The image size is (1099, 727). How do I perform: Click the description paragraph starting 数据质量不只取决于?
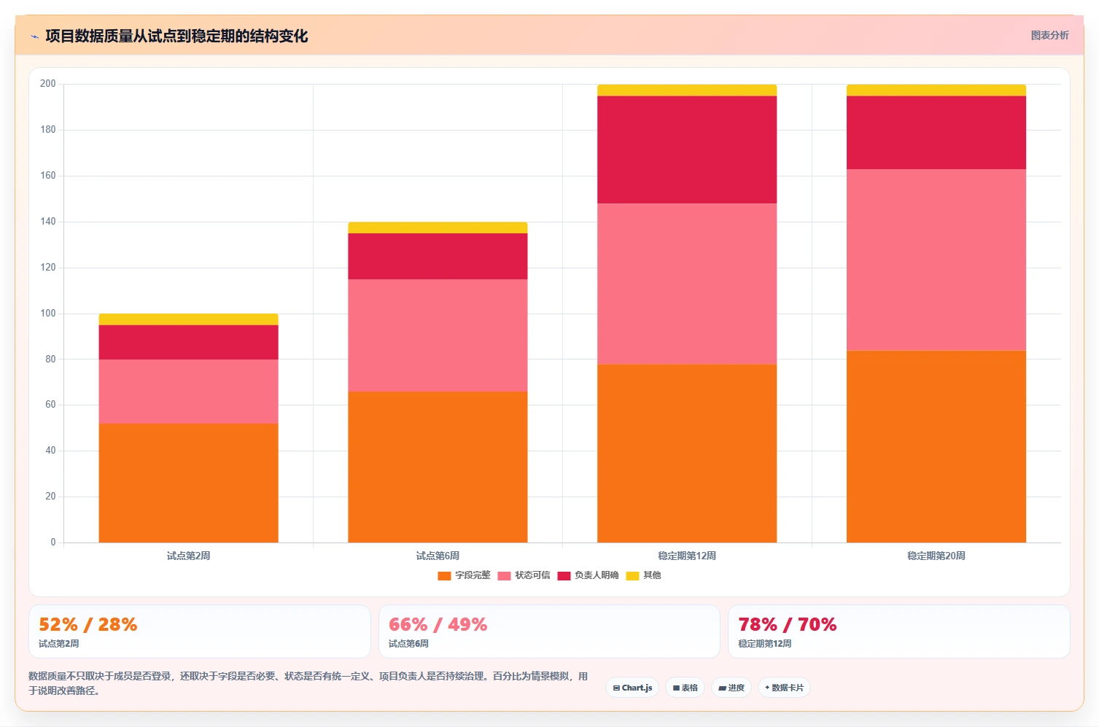pyautogui.click(x=308, y=683)
